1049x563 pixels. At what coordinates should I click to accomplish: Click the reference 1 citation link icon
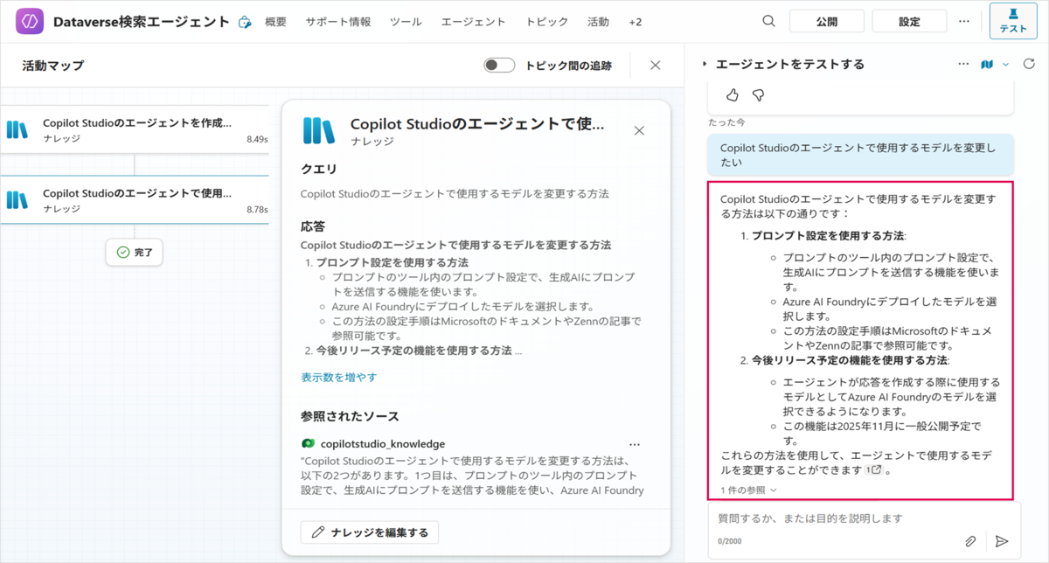[874, 470]
